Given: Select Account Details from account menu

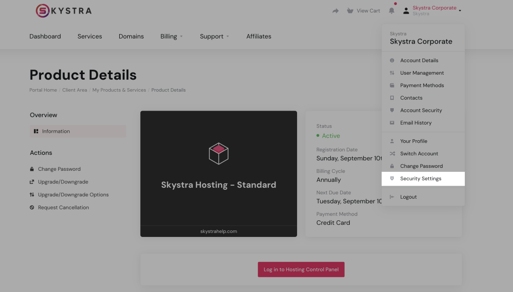Looking at the screenshot, I should click(419, 61).
